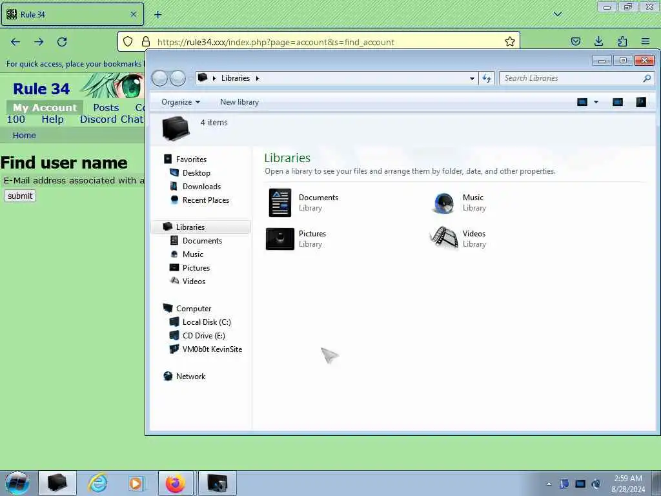The width and height of the screenshot is (661, 496).
Task: Expand the arrow after Libraries breadcrumb
Action: click(x=257, y=78)
